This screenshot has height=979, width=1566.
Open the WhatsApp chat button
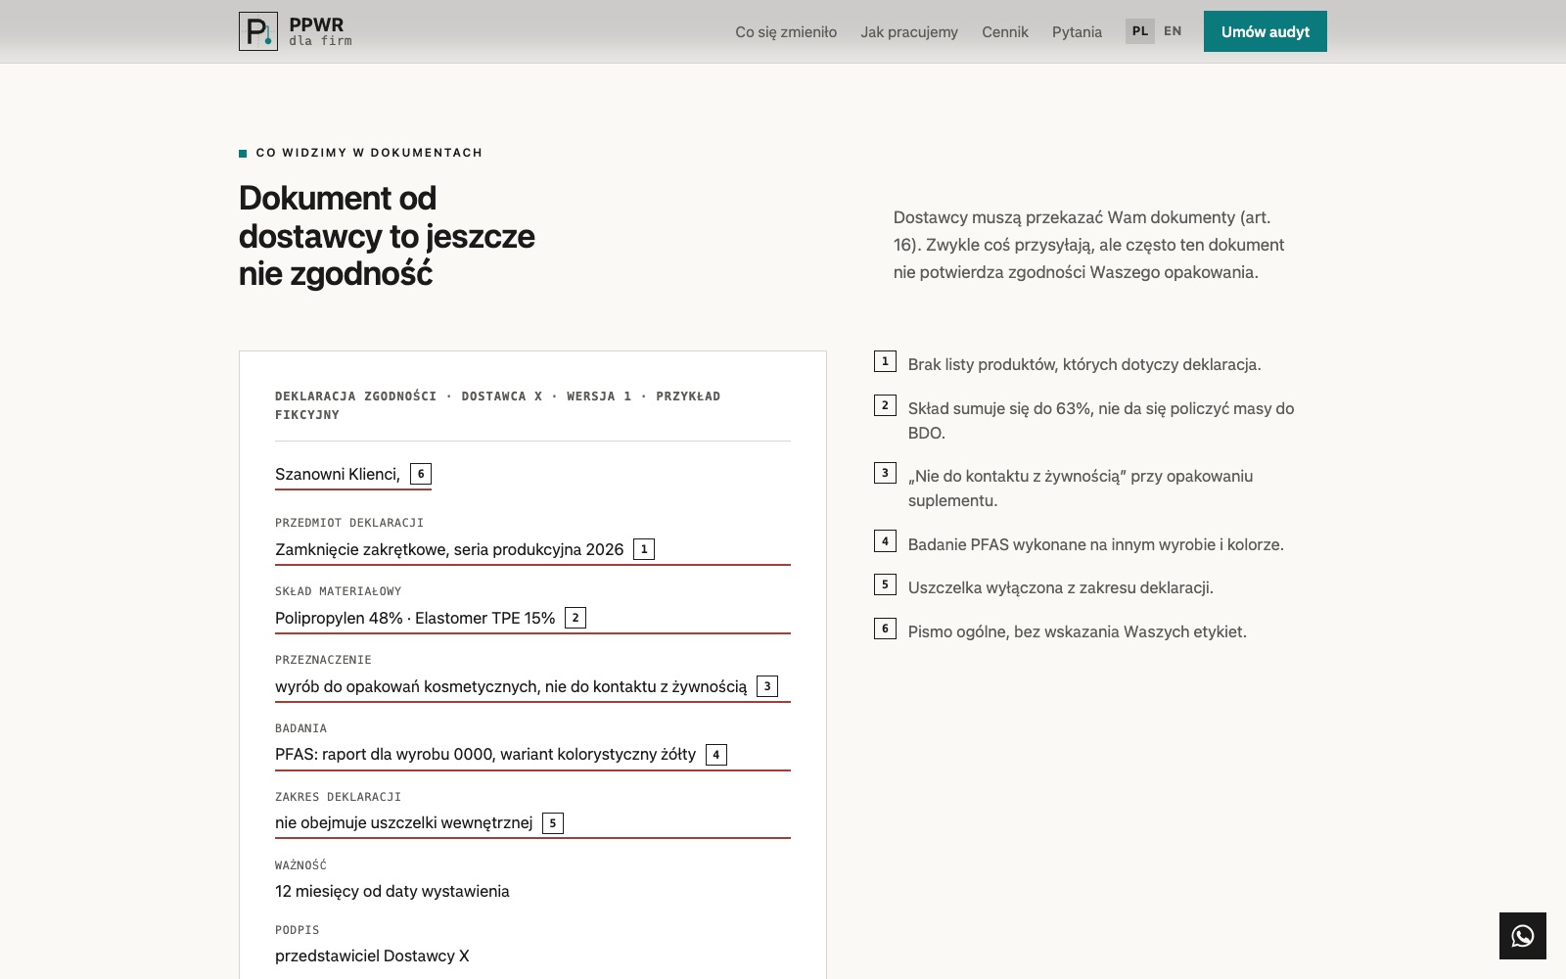click(1523, 936)
